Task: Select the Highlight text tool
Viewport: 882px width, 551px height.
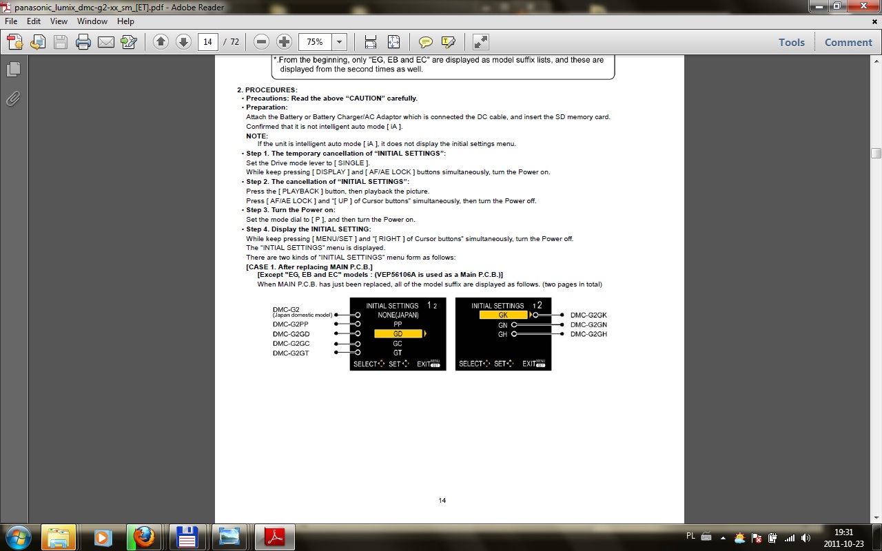Action: tap(449, 42)
